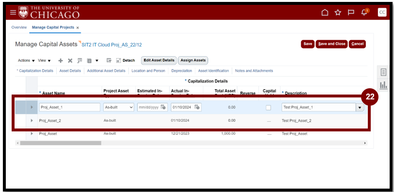This screenshot has height=192, width=394.
Task: Expand the Proj_Asset row
Action: point(32,133)
